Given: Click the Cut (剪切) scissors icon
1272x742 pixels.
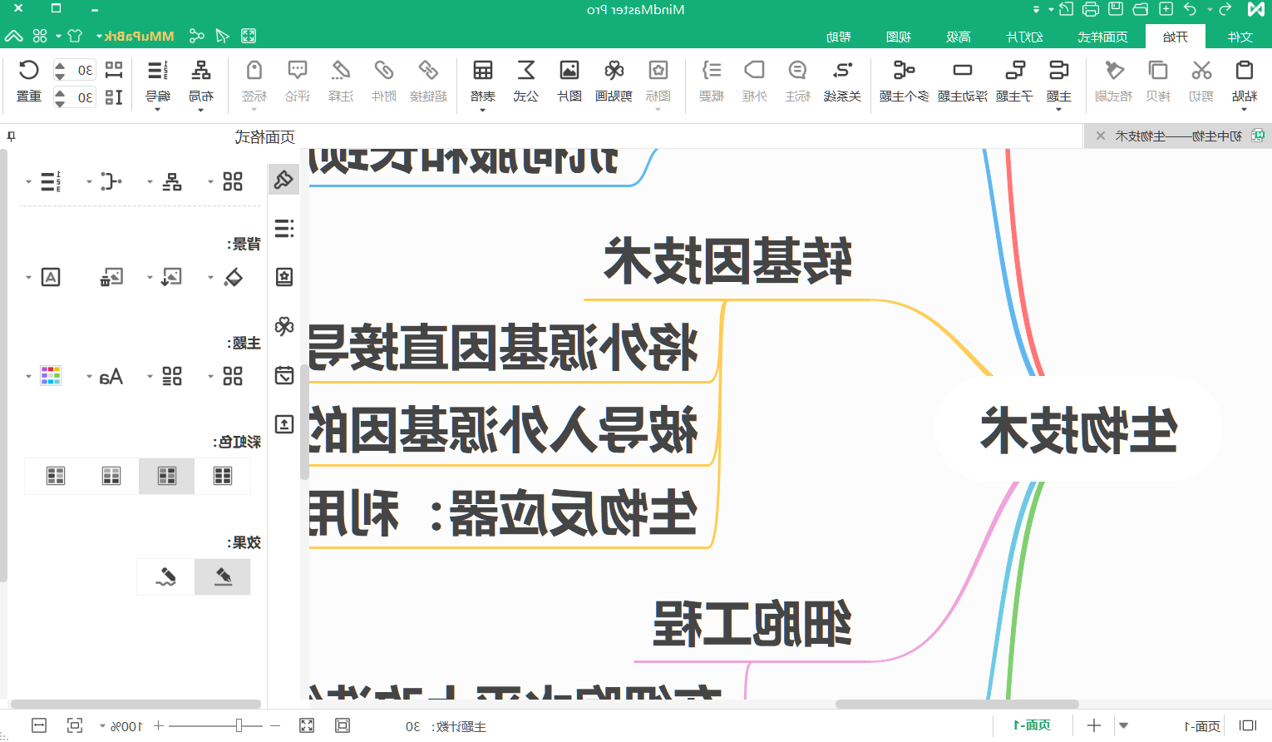Looking at the screenshot, I should [x=1201, y=71].
